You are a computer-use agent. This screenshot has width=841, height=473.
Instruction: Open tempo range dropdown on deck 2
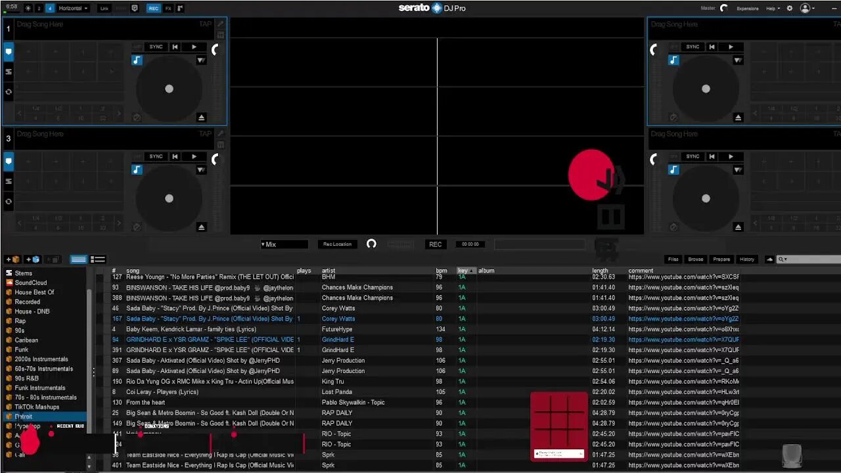pyautogui.click(x=738, y=60)
